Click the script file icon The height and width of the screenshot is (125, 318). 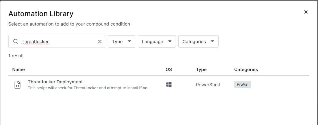pos(18,85)
